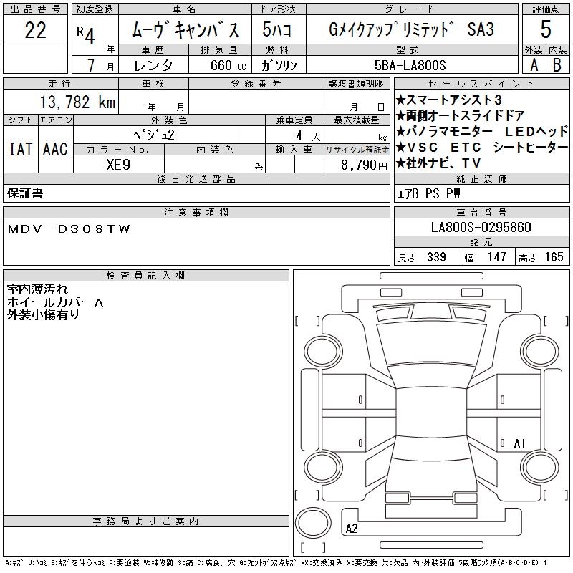573x573 pixels.
Task: Click the A2 damage mark near bumper
Action: (352, 528)
